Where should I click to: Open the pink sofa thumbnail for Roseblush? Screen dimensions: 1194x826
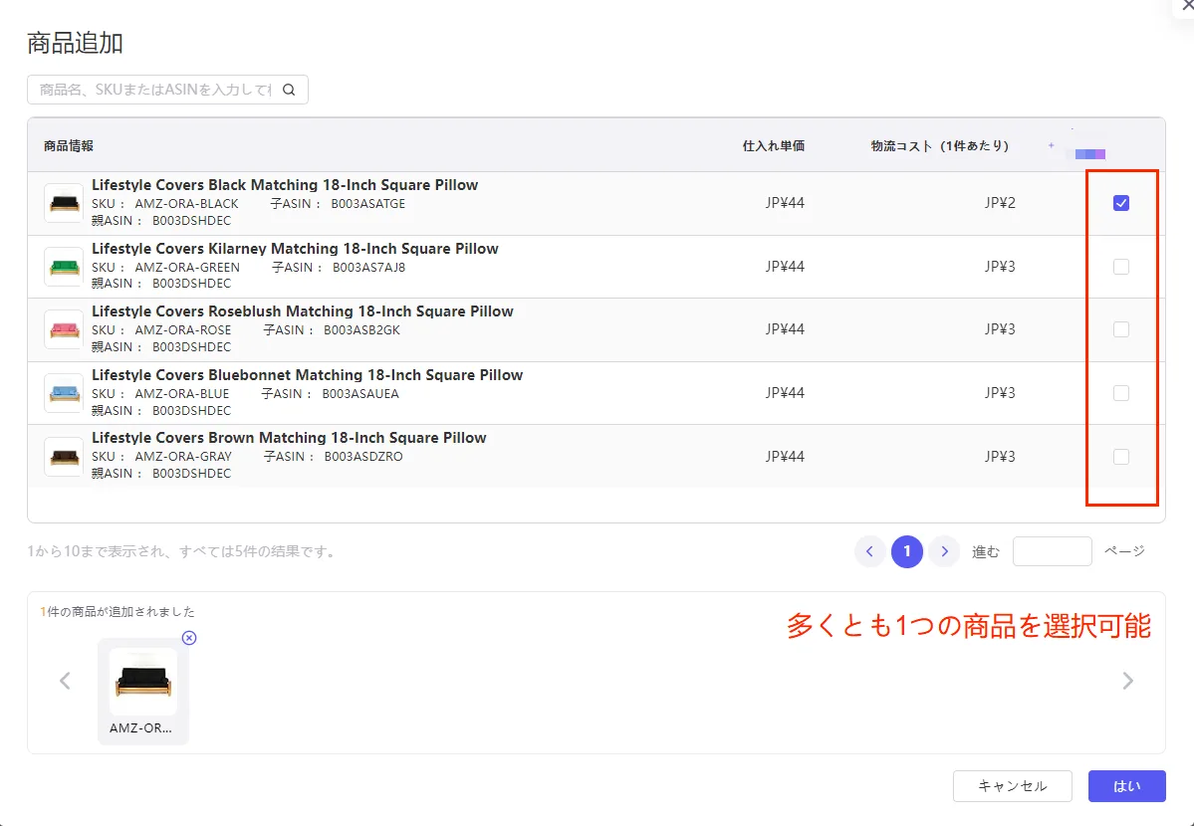click(64, 329)
